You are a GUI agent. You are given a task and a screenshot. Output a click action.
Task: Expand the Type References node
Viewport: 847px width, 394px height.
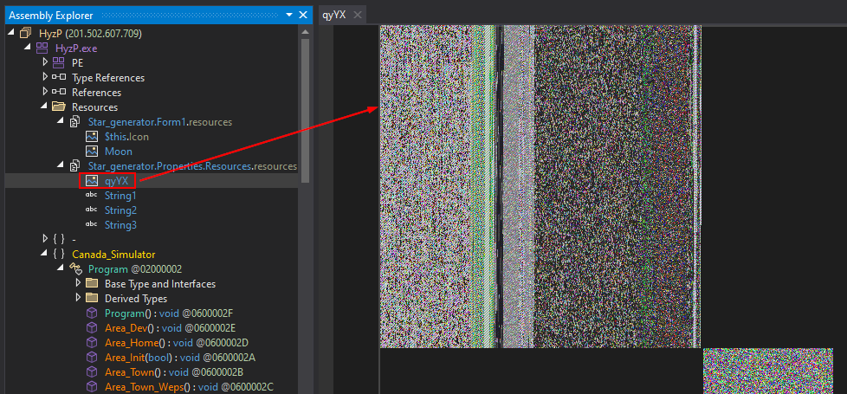45,78
